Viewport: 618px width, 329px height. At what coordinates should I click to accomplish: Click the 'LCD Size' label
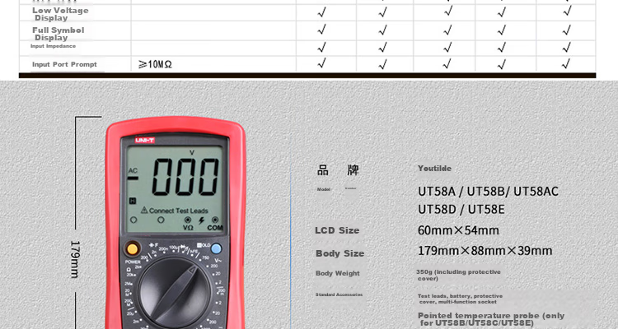point(337,230)
